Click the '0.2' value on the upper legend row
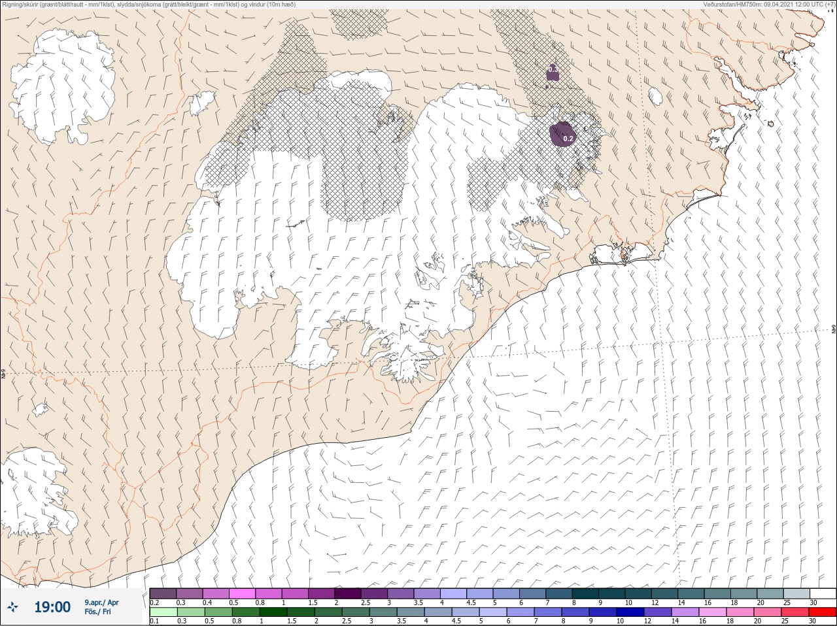Screen dimensions: 837x626 (x=154, y=602)
